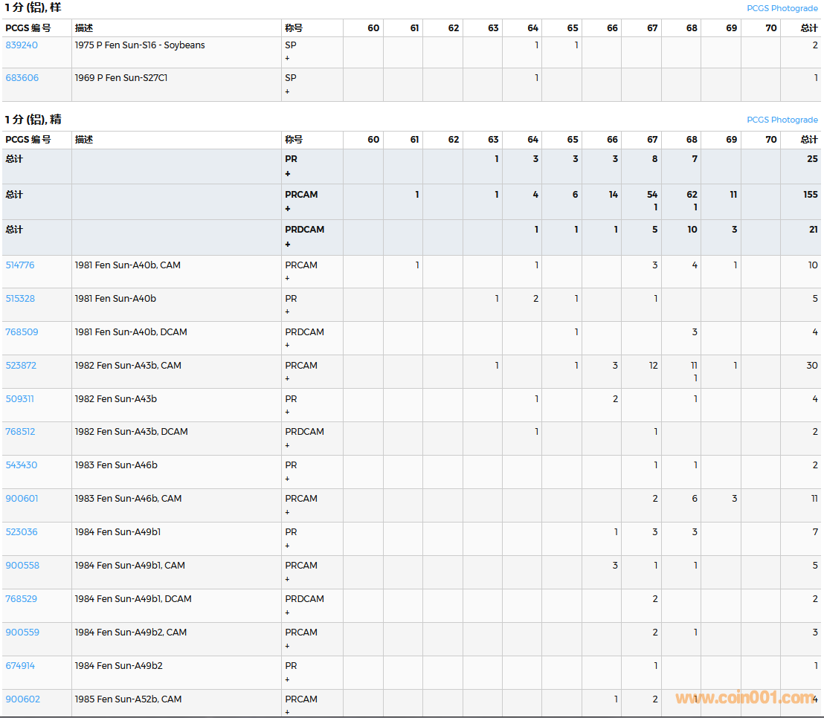The image size is (824, 718).
Task: Expand plus grades for 1975 Soybeans row
Action: [x=288, y=59]
